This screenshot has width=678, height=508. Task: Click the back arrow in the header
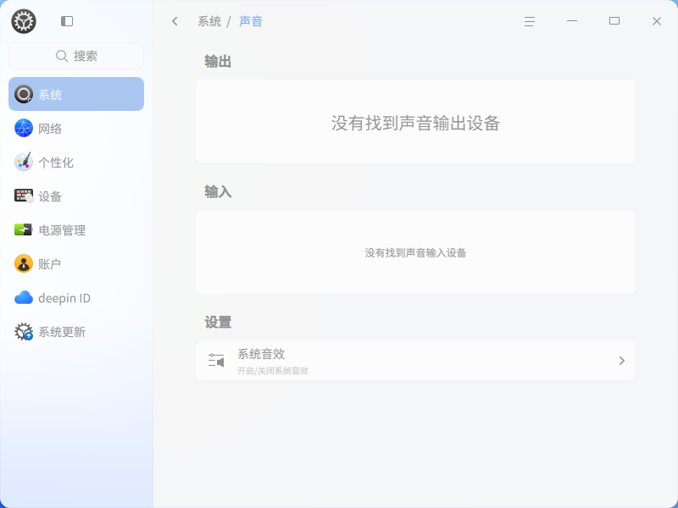[x=175, y=21]
